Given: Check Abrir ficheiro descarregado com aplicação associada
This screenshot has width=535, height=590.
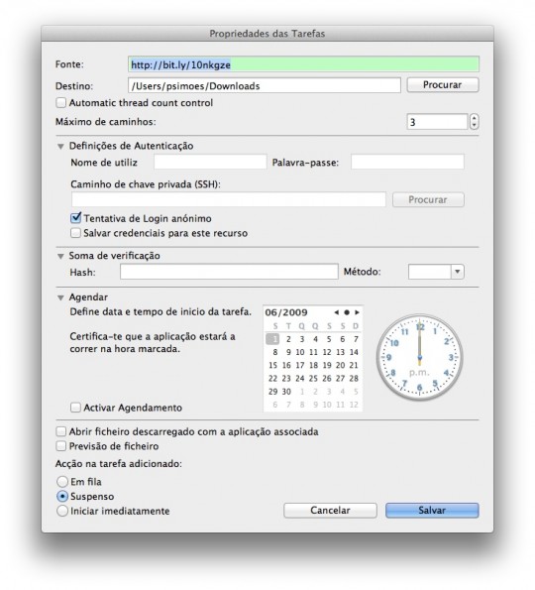Looking at the screenshot, I should 60,431.
